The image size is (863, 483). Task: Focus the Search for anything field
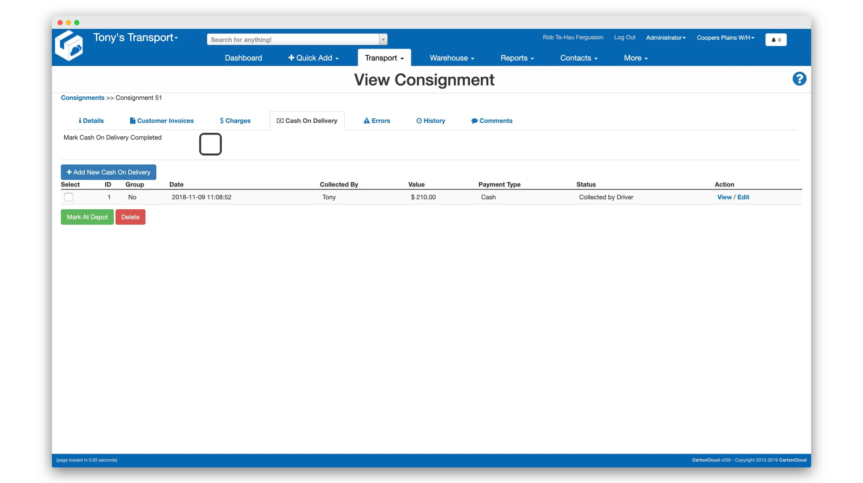point(293,39)
